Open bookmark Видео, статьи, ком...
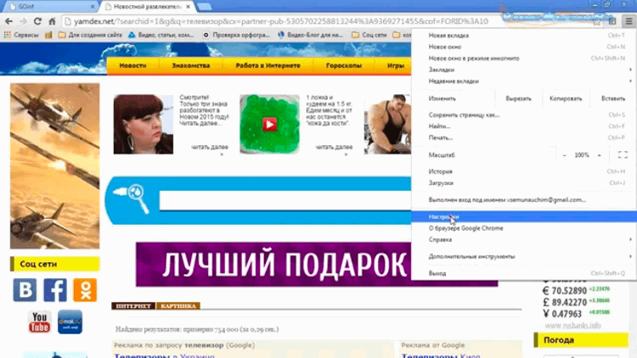This screenshot has height=358, width=637. [161, 35]
